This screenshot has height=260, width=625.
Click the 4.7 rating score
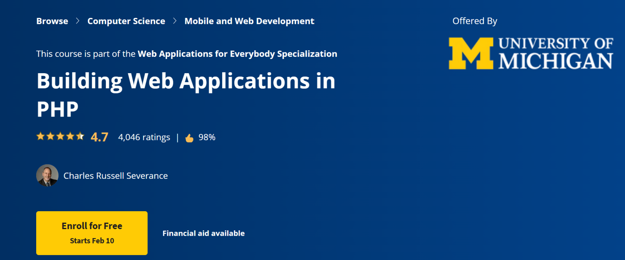pos(99,136)
